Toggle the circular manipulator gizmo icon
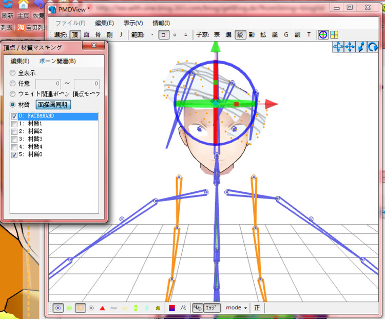This screenshot has height=319, width=385. (323, 35)
